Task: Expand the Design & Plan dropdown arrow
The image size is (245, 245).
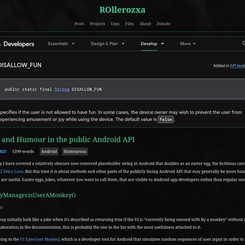Action: pos(123,44)
